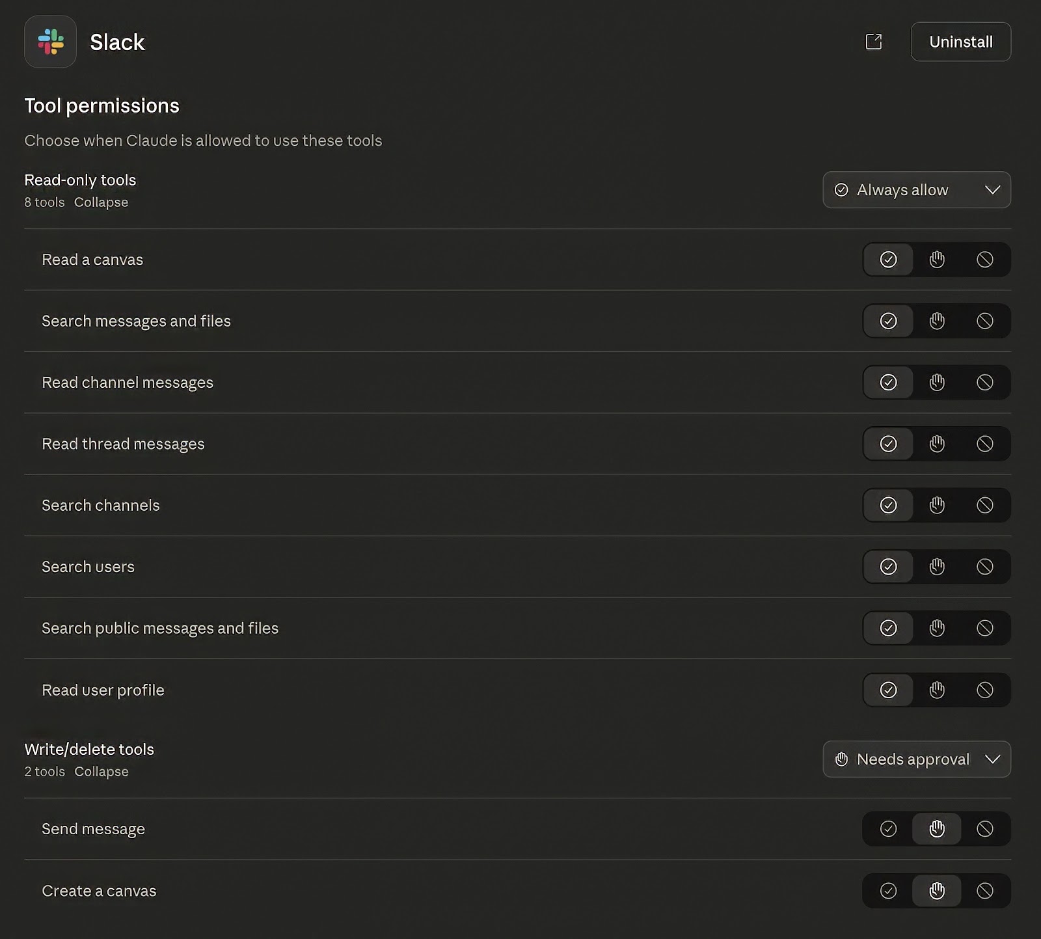Set Read user profile to needs approval
Screen dimensions: 1041x939
point(937,690)
